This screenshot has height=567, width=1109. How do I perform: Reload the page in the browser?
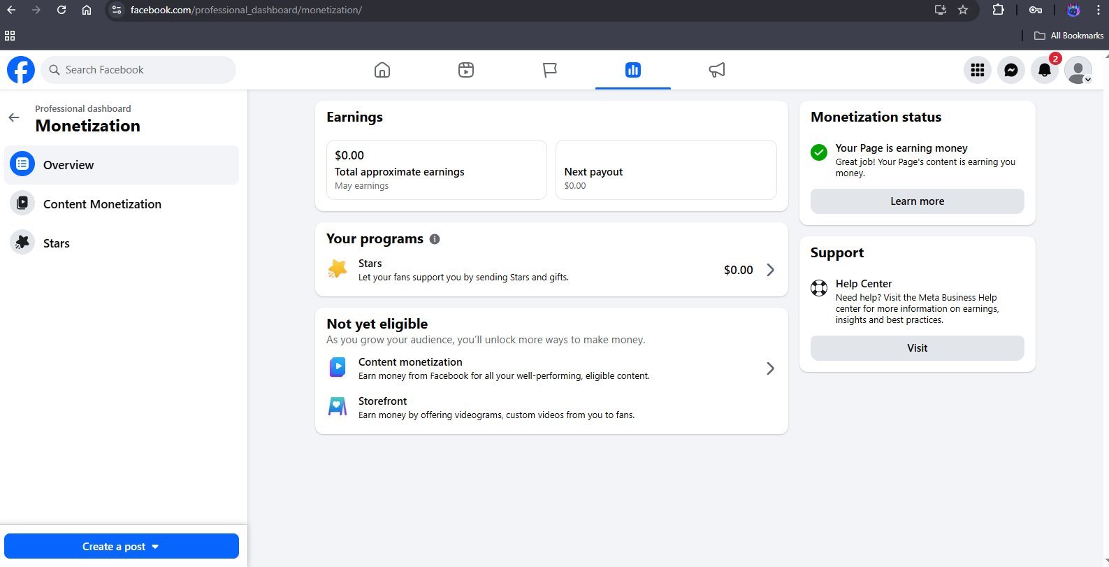click(61, 10)
